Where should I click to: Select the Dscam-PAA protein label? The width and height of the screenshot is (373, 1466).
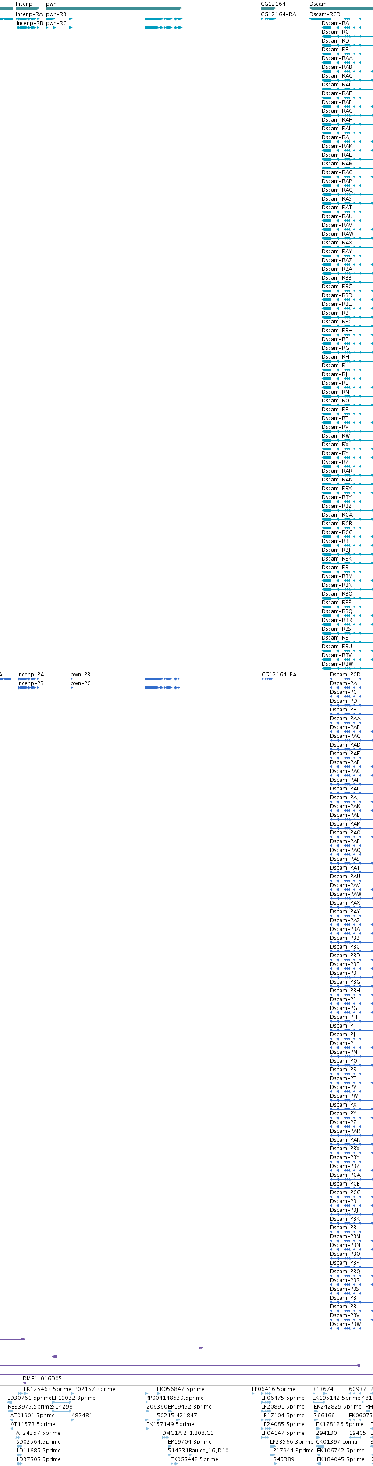point(345,718)
